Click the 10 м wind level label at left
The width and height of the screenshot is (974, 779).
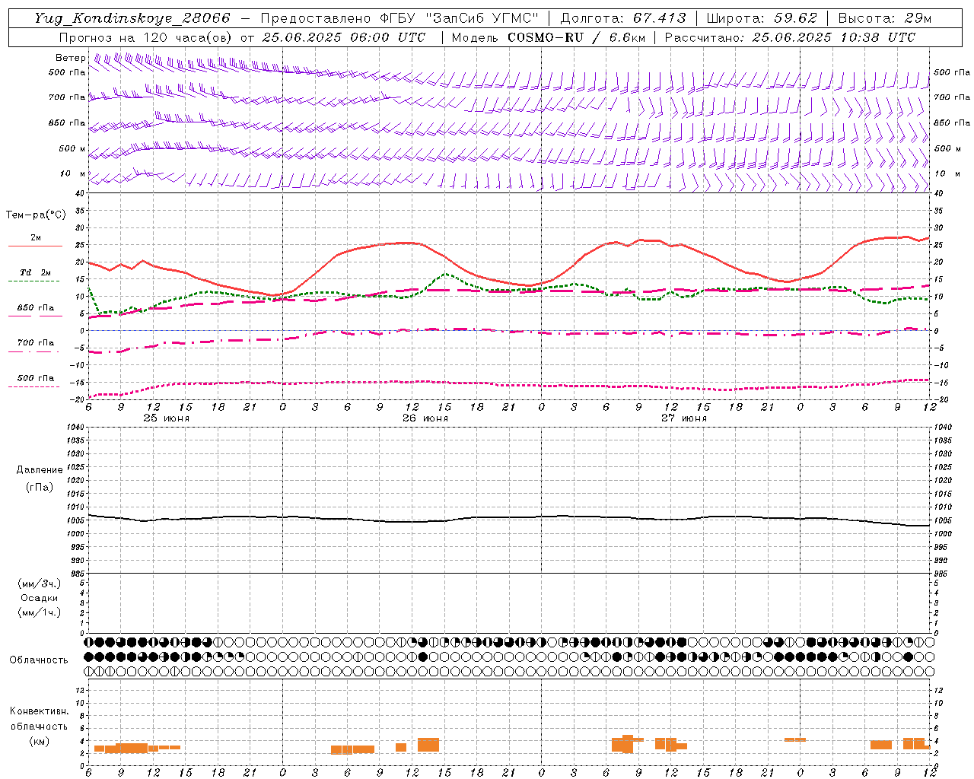(72, 174)
